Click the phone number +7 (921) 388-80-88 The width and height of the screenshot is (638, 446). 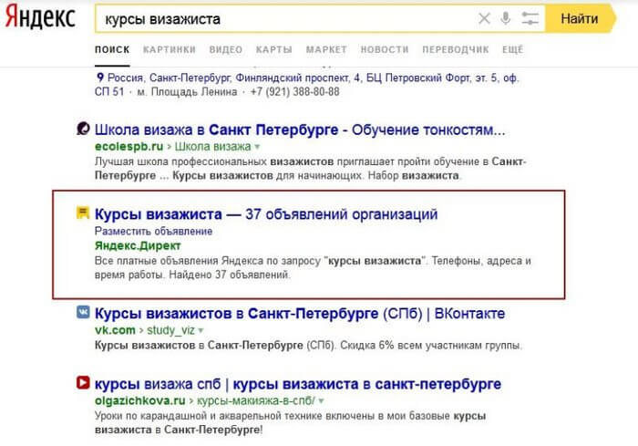(295, 91)
